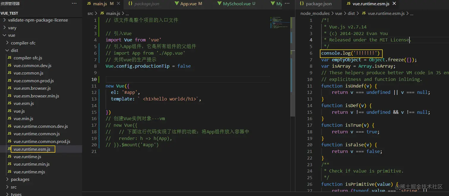
Task: Click 'var isArray = Array.isArray' line
Action: (358, 66)
